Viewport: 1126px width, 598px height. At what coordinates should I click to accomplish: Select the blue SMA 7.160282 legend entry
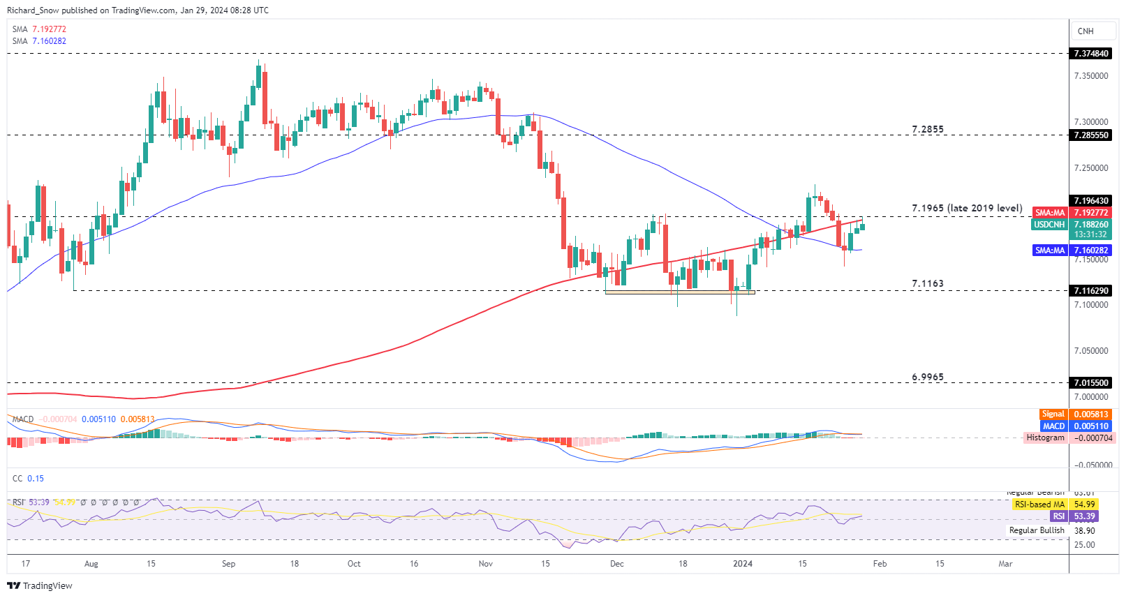pyautogui.click(x=39, y=41)
